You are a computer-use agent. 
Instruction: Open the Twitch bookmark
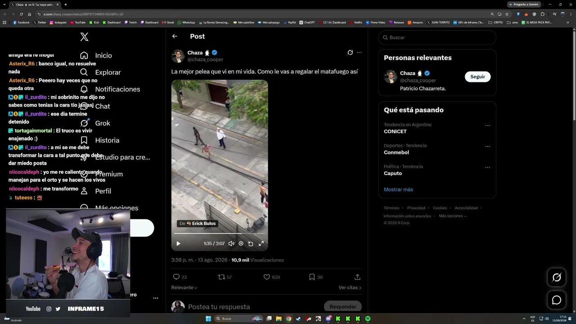pyautogui.click(x=130, y=22)
